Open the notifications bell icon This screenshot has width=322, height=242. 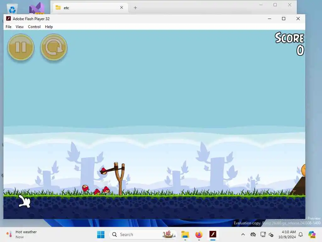pyautogui.click(x=301, y=234)
